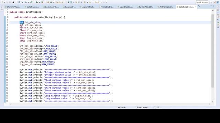
Task: Click the Open Perspective icon
Action: (x=211, y=2)
